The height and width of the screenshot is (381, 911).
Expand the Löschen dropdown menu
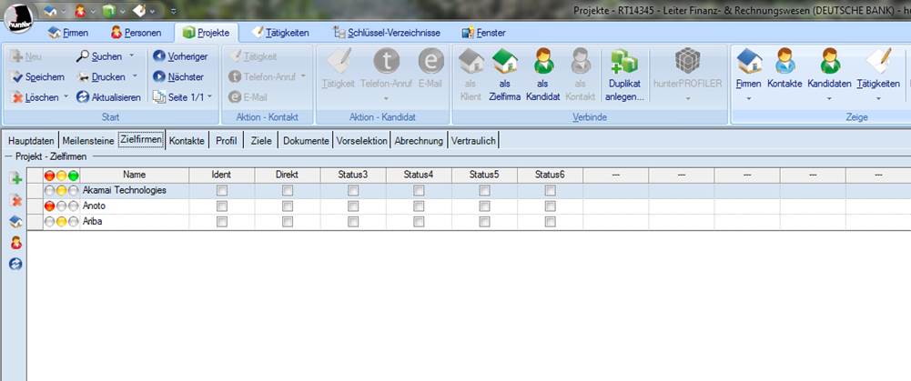66,97
